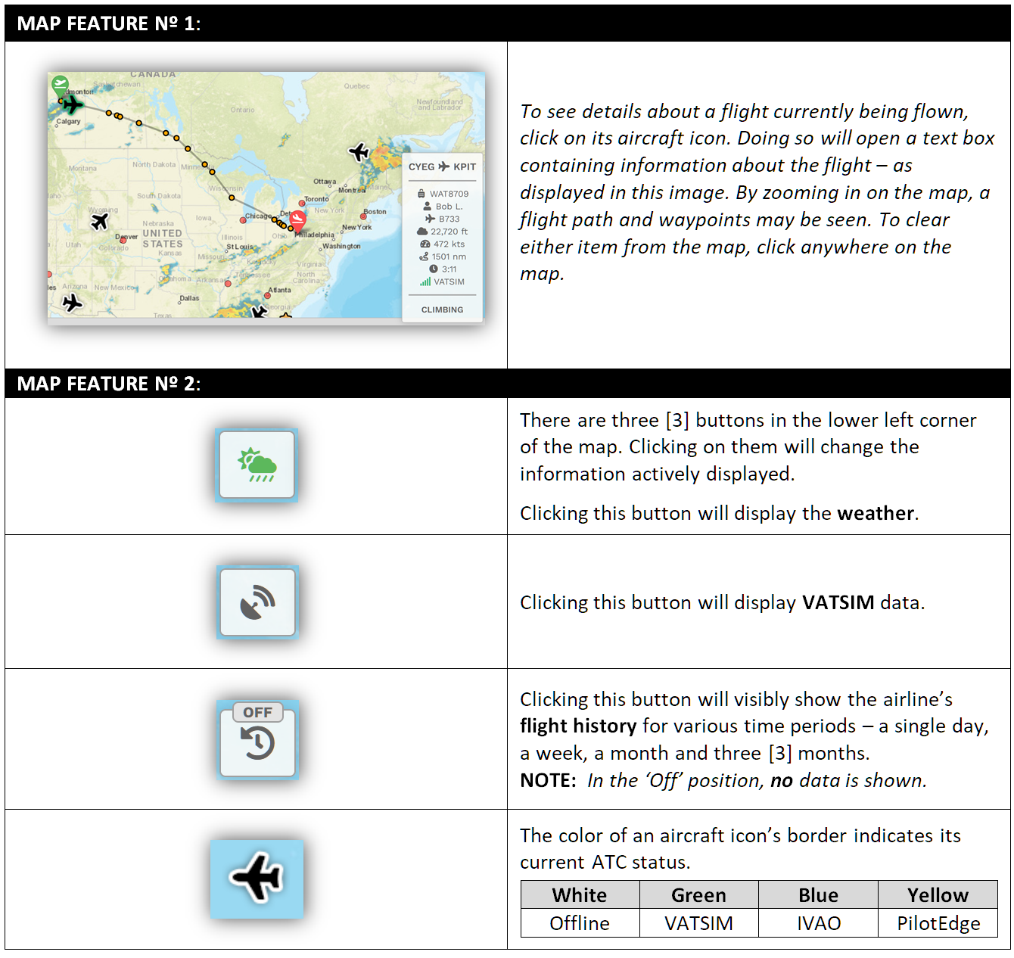Select the Yellow column header in ATC table
This screenshot has width=1014, height=958.
[938, 894]
